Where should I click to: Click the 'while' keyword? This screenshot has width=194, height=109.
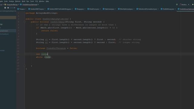tap(39, 57)
